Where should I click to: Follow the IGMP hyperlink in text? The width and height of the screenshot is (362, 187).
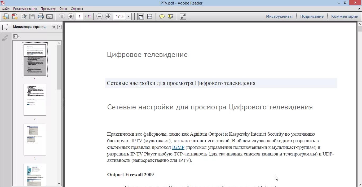pos(178,147)
